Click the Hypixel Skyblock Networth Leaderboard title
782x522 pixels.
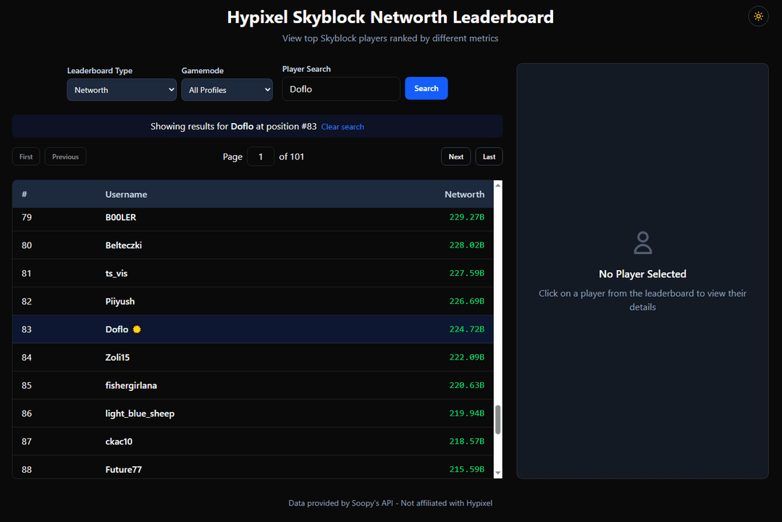tap(390, 17)
